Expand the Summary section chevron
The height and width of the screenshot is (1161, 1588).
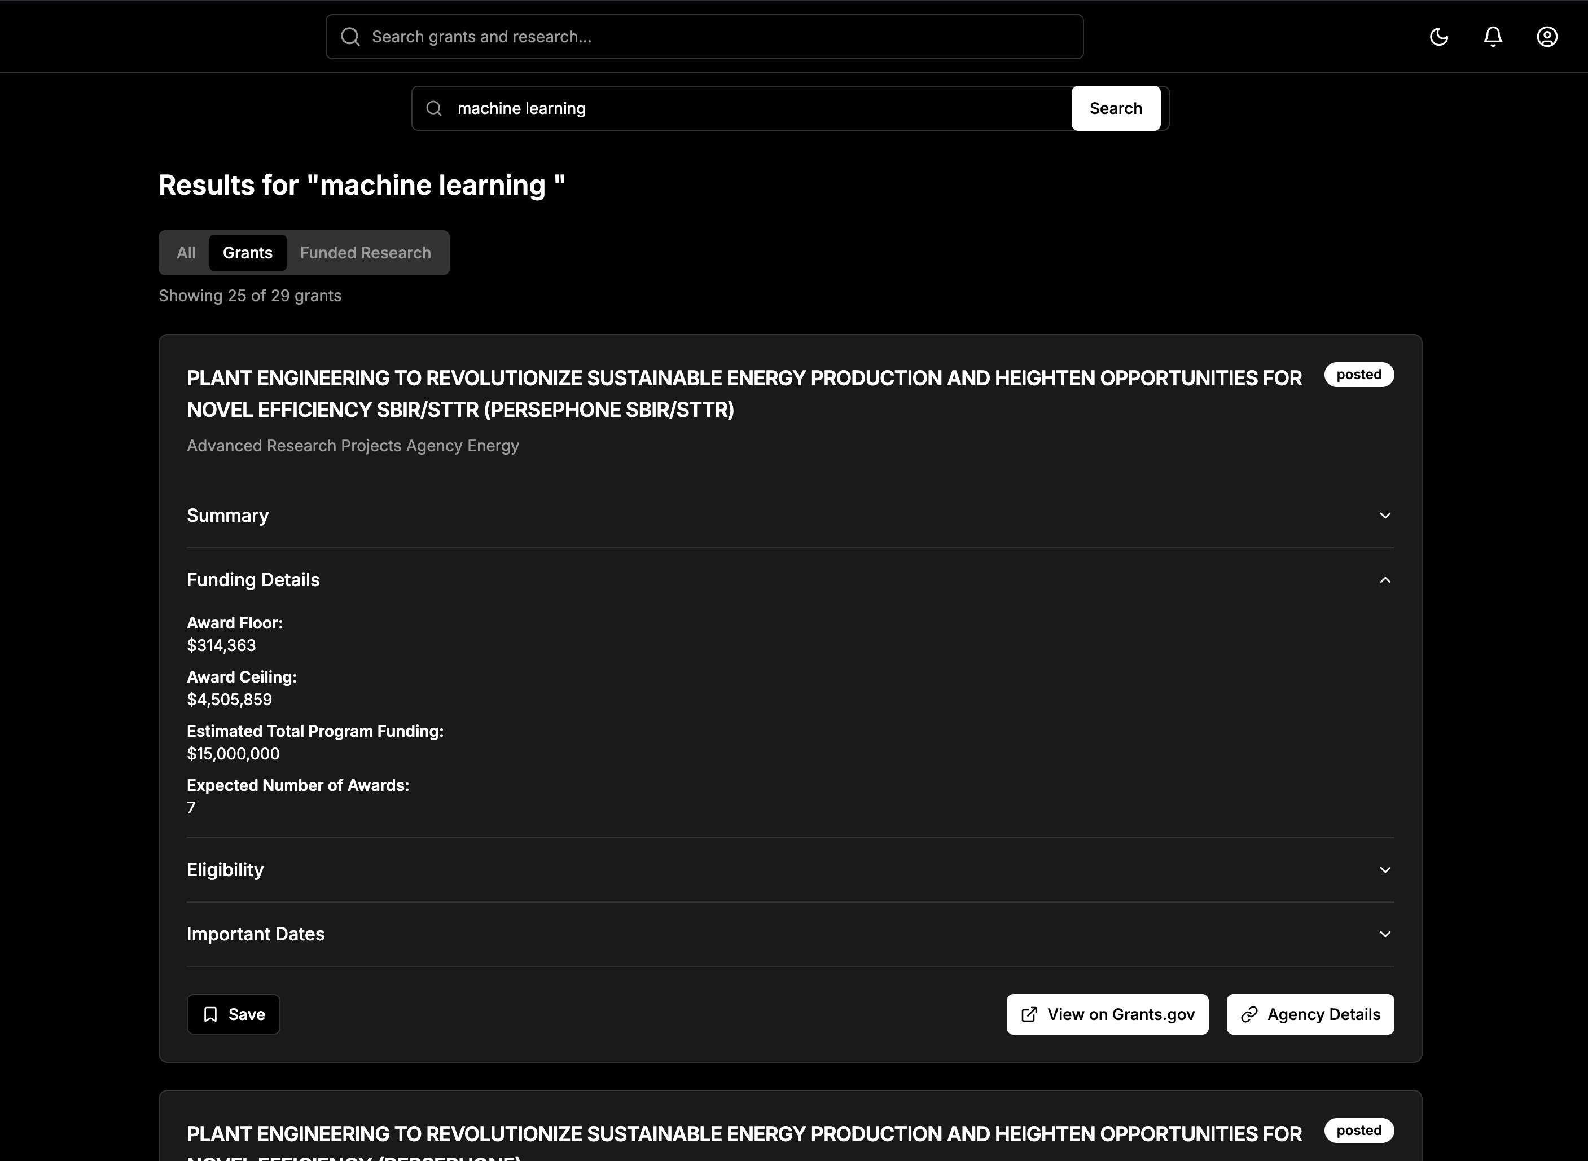(x=1384, y=516)
